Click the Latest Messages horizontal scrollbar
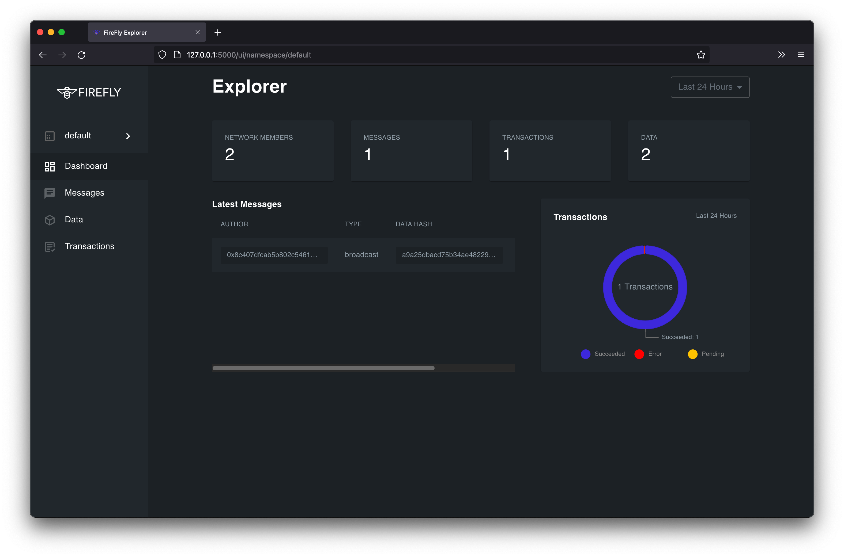 coord(323,368)
